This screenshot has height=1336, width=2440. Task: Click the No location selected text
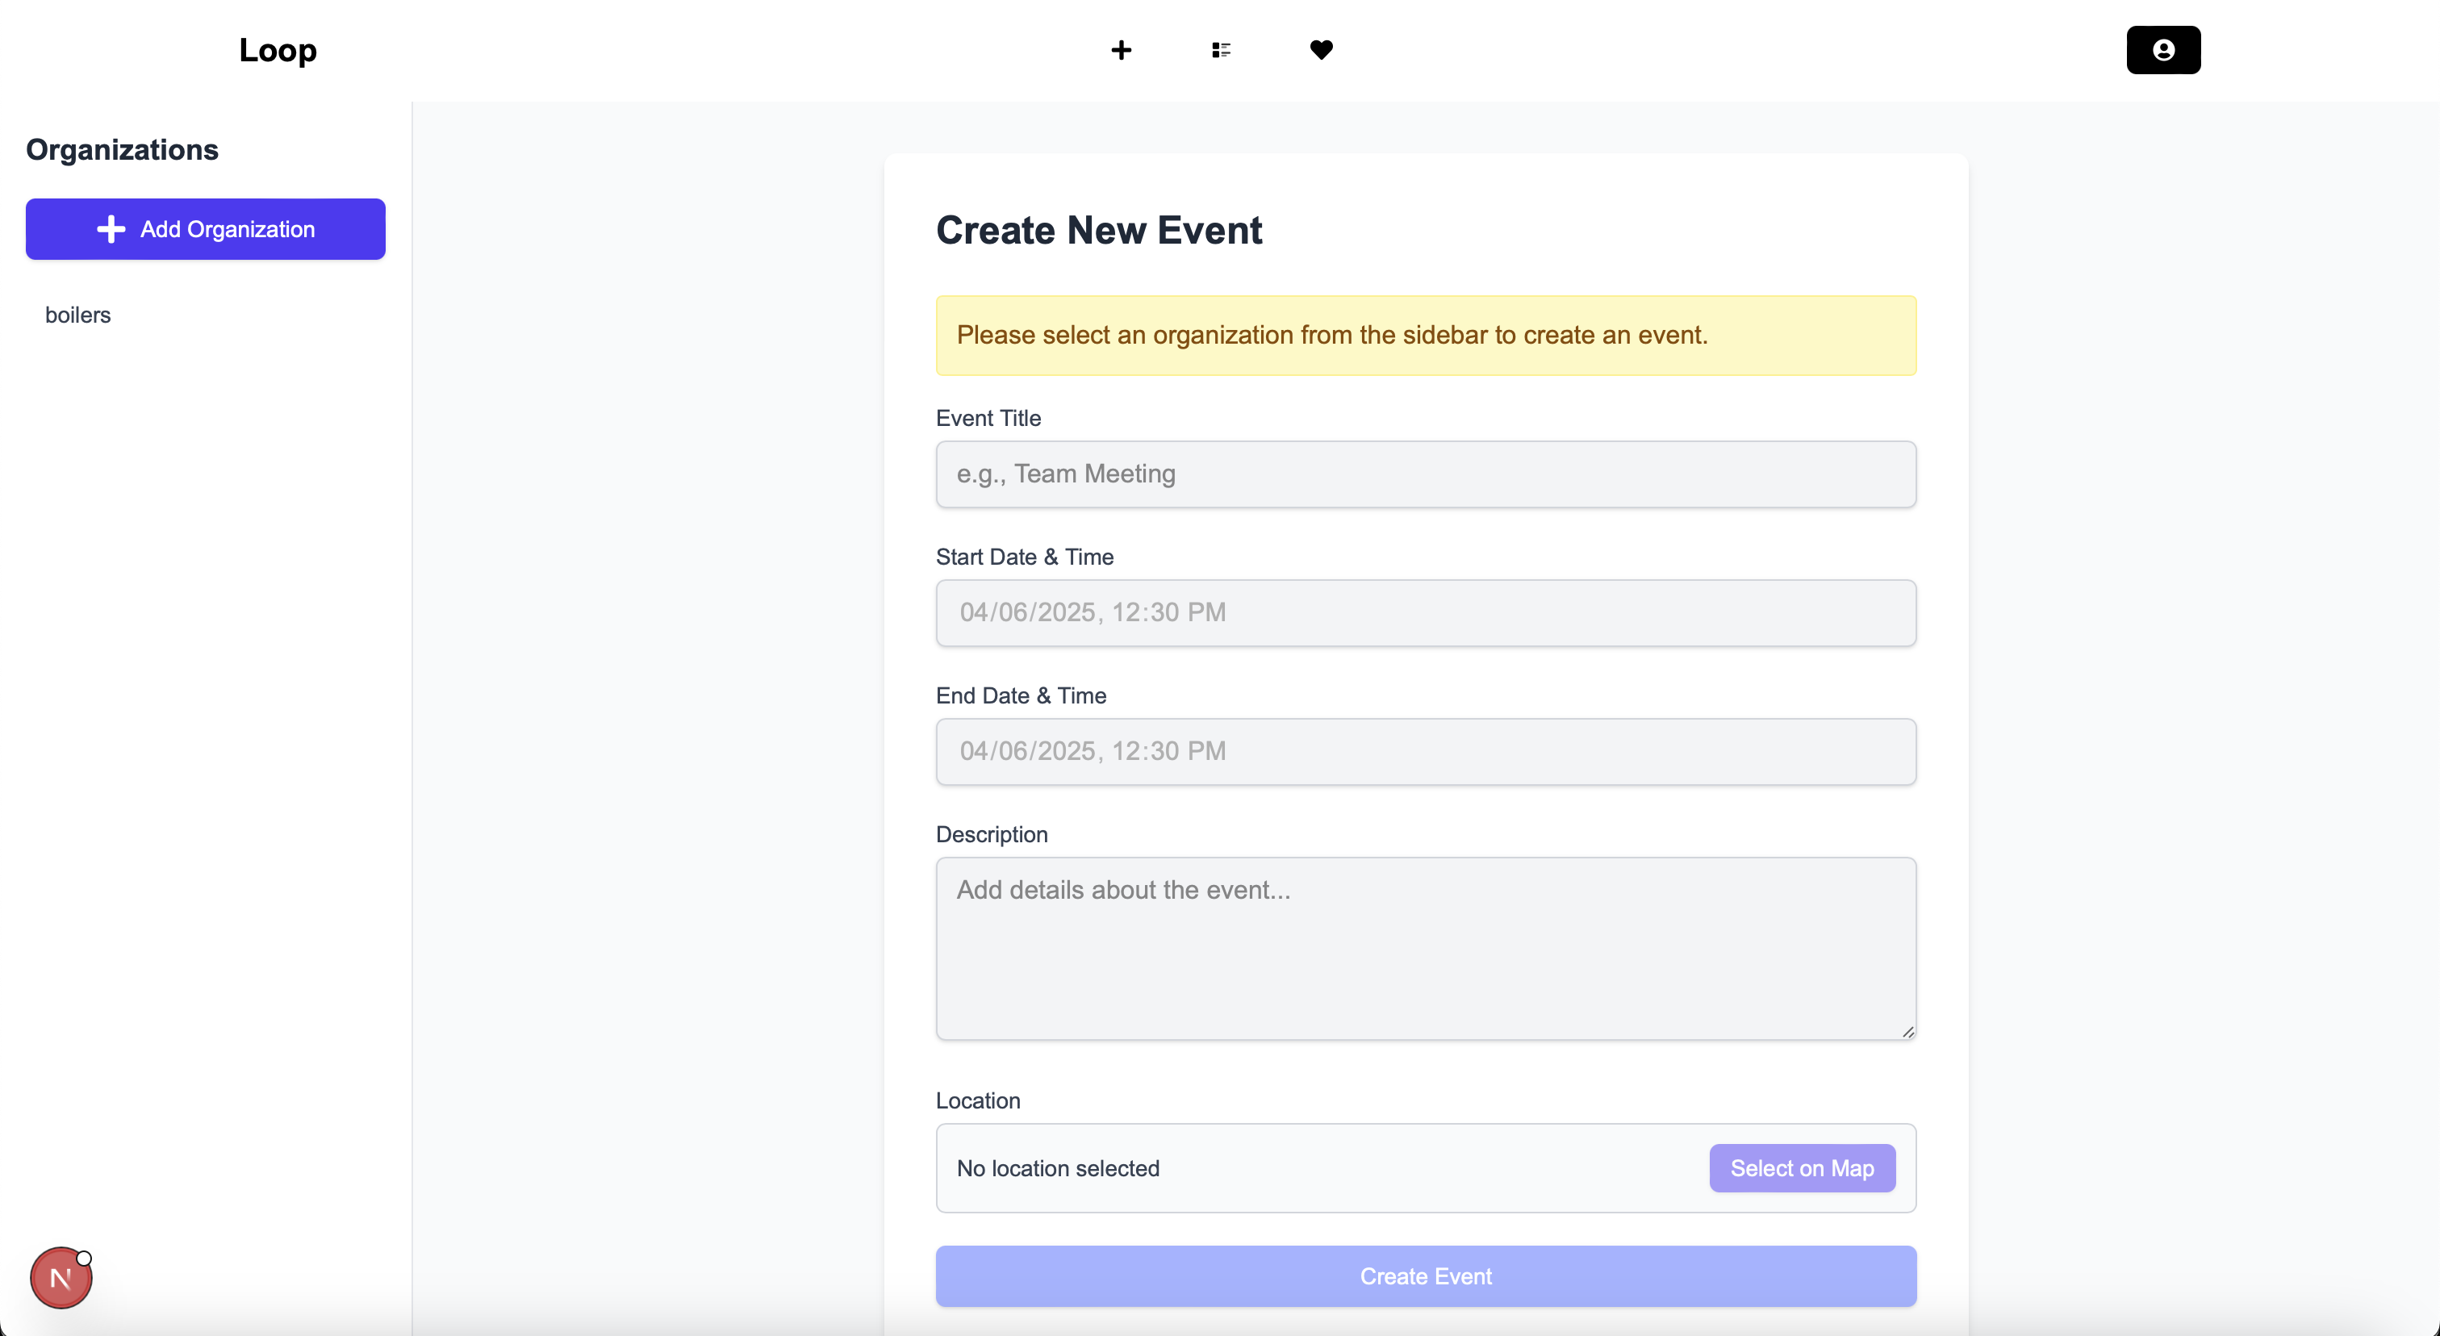1057,1167
